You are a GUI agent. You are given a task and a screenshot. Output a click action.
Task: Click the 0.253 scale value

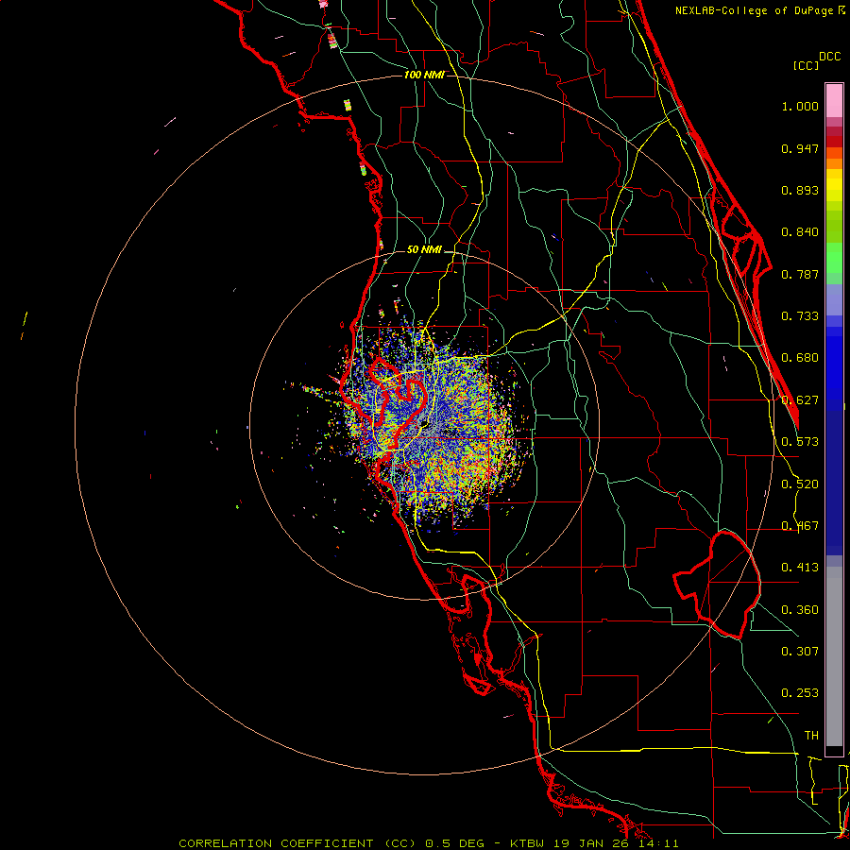800,693
